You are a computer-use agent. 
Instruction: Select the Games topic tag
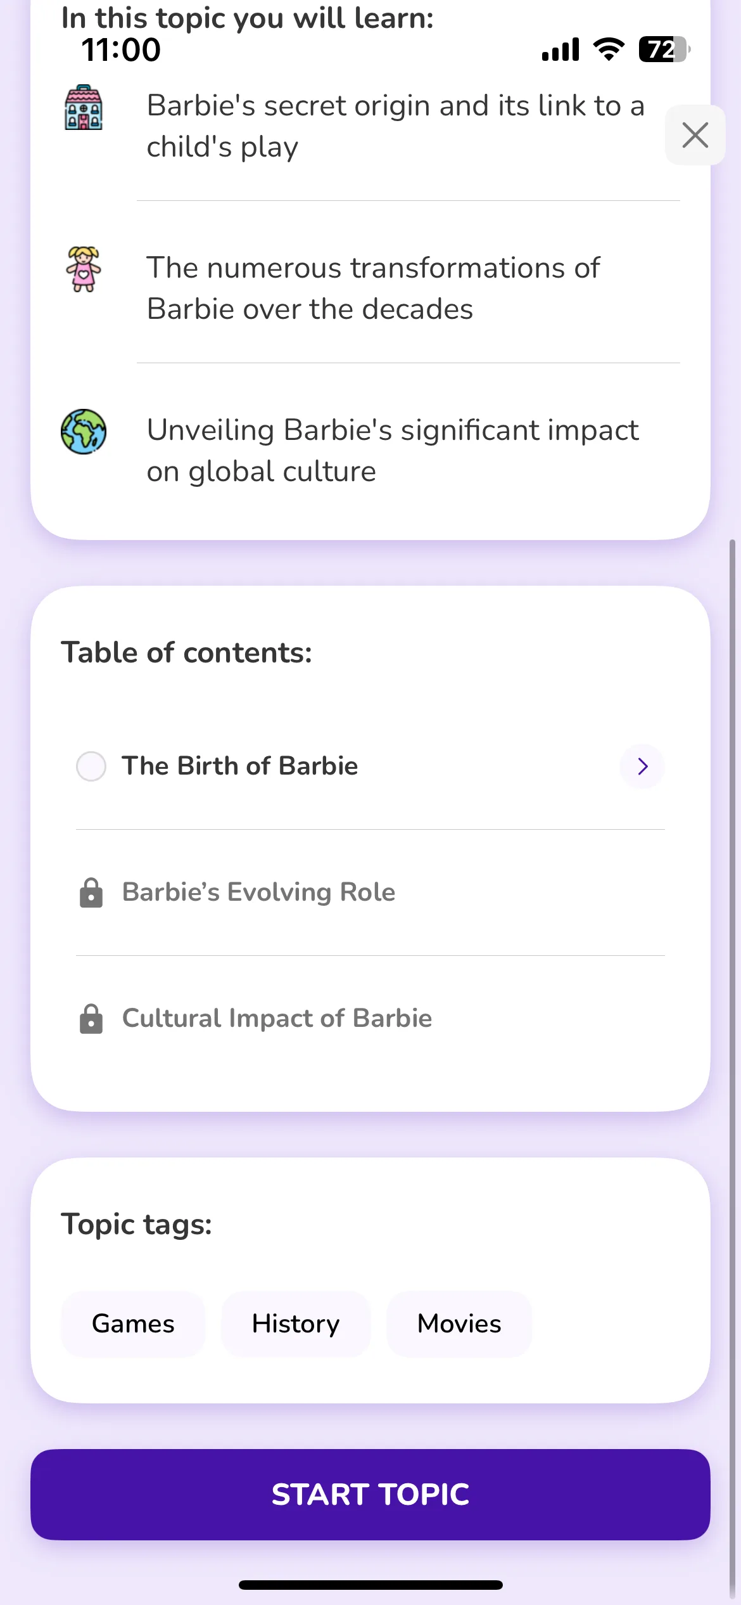133,1324
